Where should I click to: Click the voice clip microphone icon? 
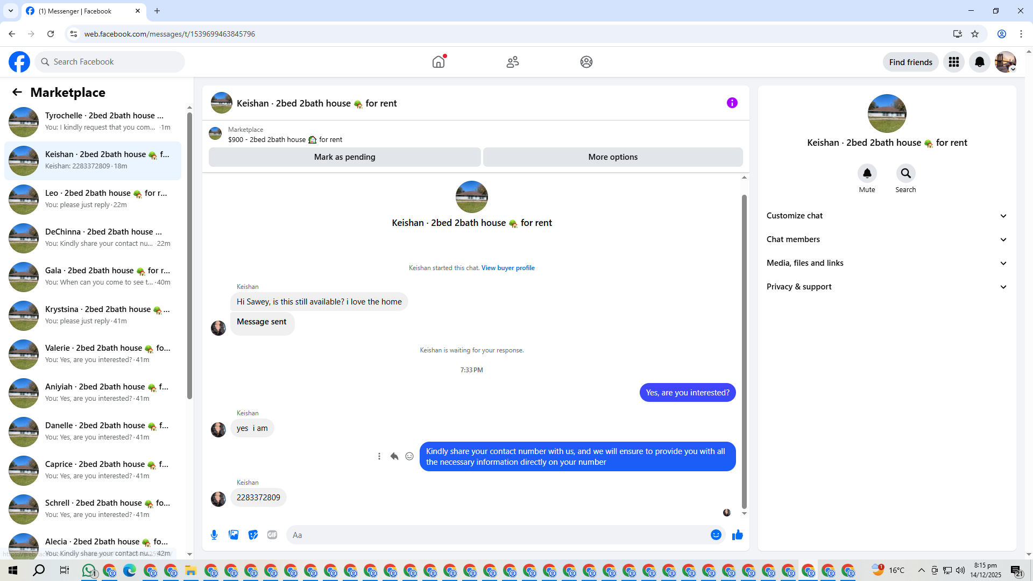[x=214, y=535]
